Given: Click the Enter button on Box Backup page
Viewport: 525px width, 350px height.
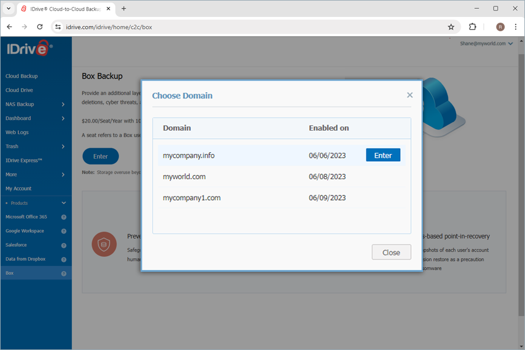Looking at the screenshot, I should [100, 156].
